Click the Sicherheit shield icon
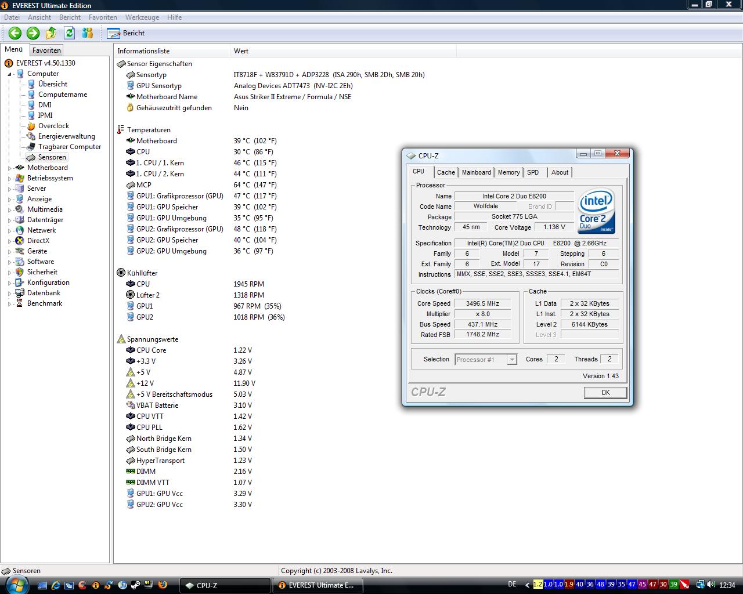The height and width of the screenshot is (594, 743). pos(20,272)
